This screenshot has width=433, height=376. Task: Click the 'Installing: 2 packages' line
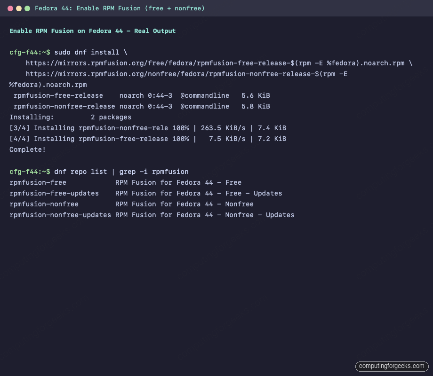(x=71, y=117)
